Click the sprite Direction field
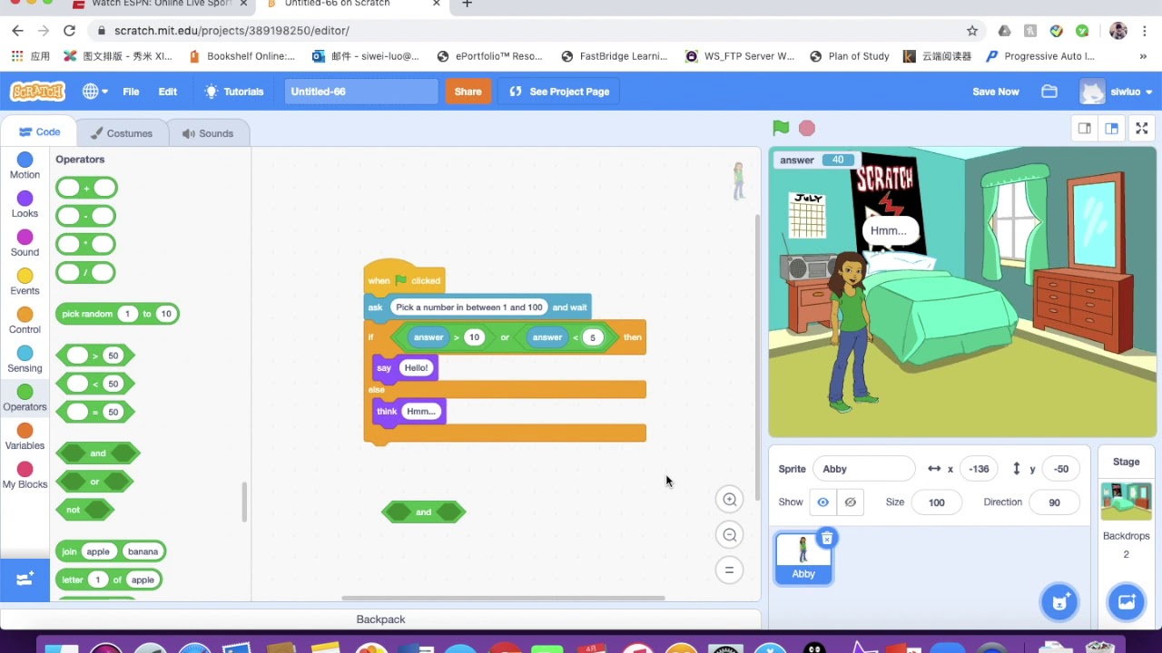Viewport: 1162px width, 653px height. 1054,502
